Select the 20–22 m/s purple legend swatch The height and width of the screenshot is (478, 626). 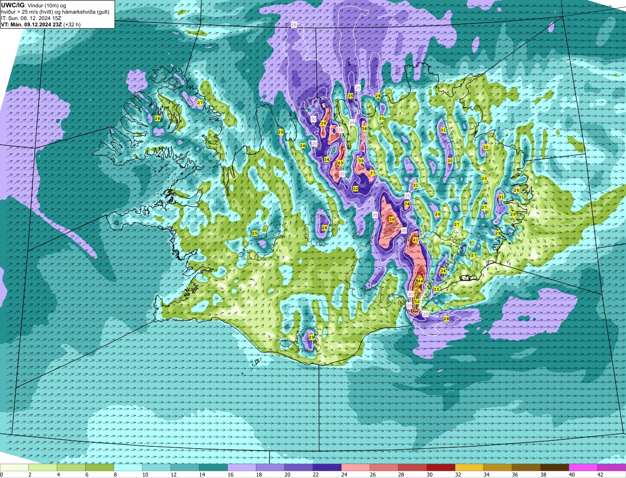pyautogui.click(x=299, y=468)
